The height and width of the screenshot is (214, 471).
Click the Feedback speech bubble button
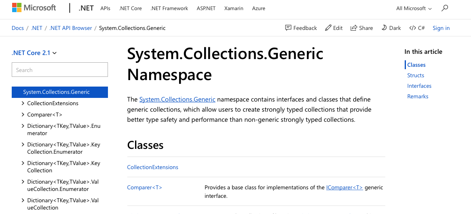pyautogui.click(x=301, y=28)
